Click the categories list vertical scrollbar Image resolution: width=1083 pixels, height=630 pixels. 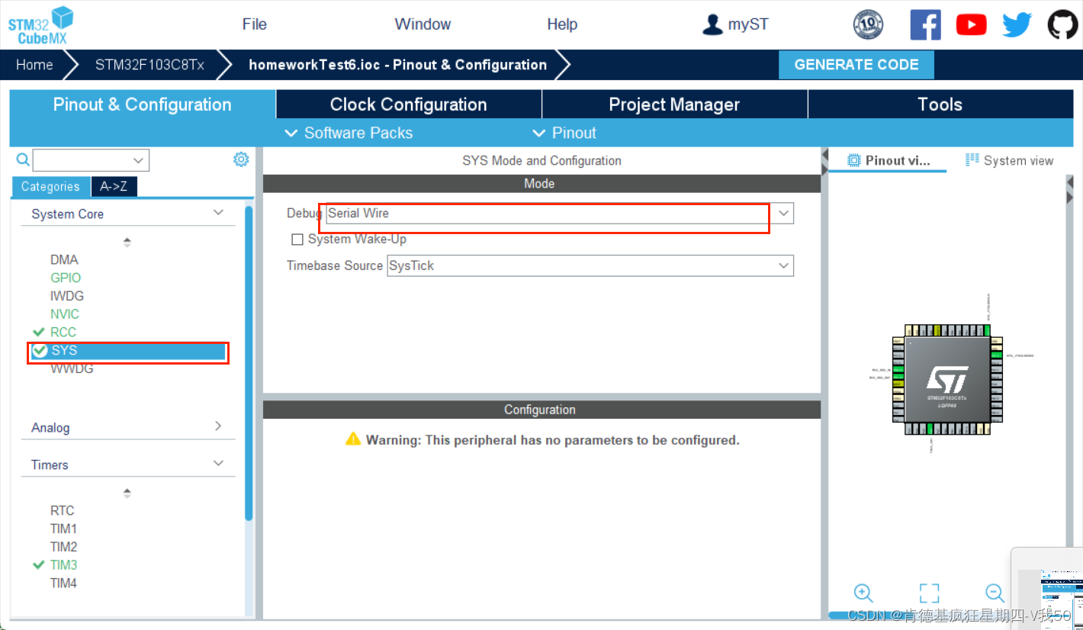[x=249, y=363]
